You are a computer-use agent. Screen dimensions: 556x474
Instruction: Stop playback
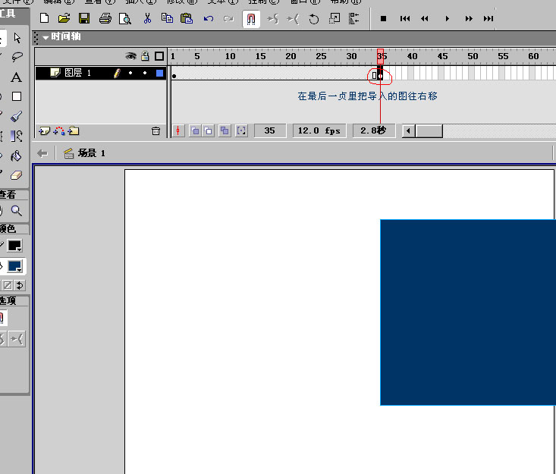pos(383,18)
